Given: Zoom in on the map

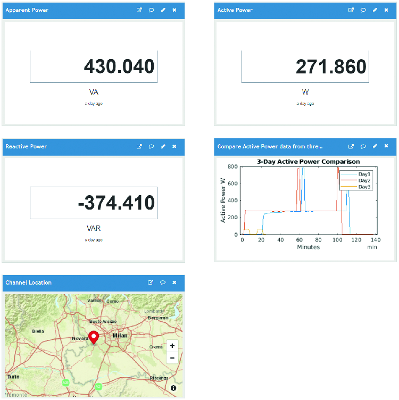Looking at the screenshot, I should tap(172, 346).
